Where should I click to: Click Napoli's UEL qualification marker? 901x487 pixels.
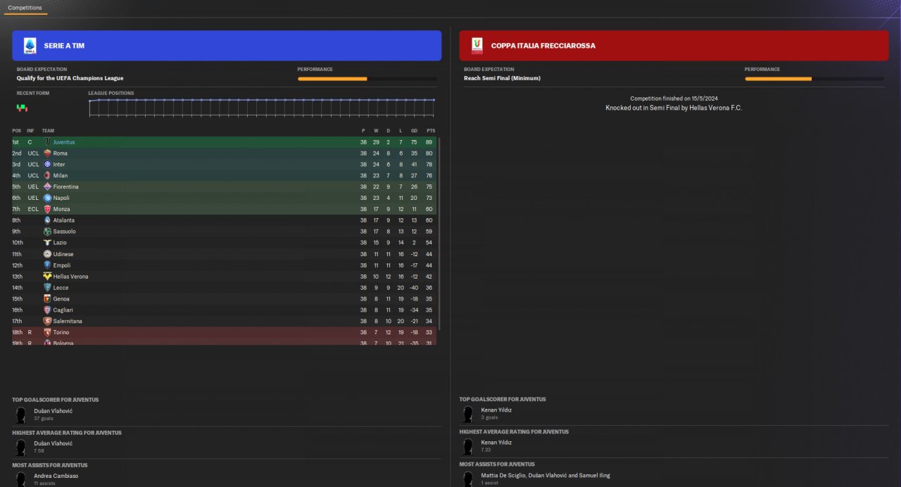click(x=33, y=198)
